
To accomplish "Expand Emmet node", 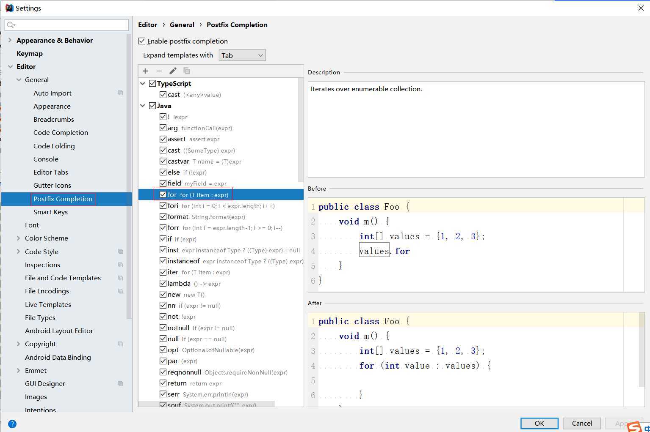I will (18, 370).
